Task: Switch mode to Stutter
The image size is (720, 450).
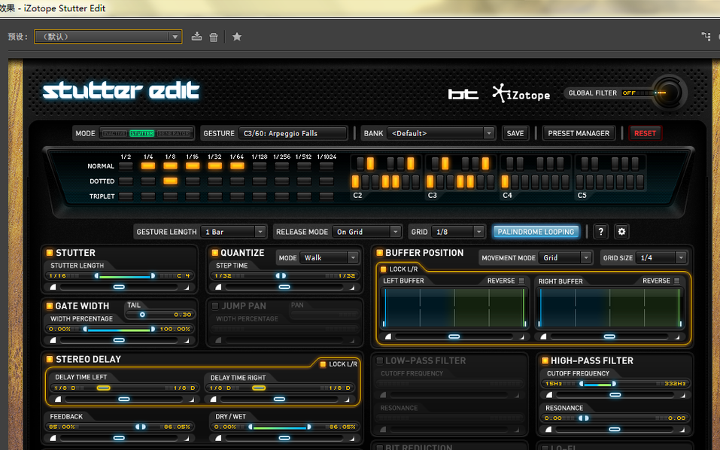Action: pyautogui.click(x=142, y=133)
